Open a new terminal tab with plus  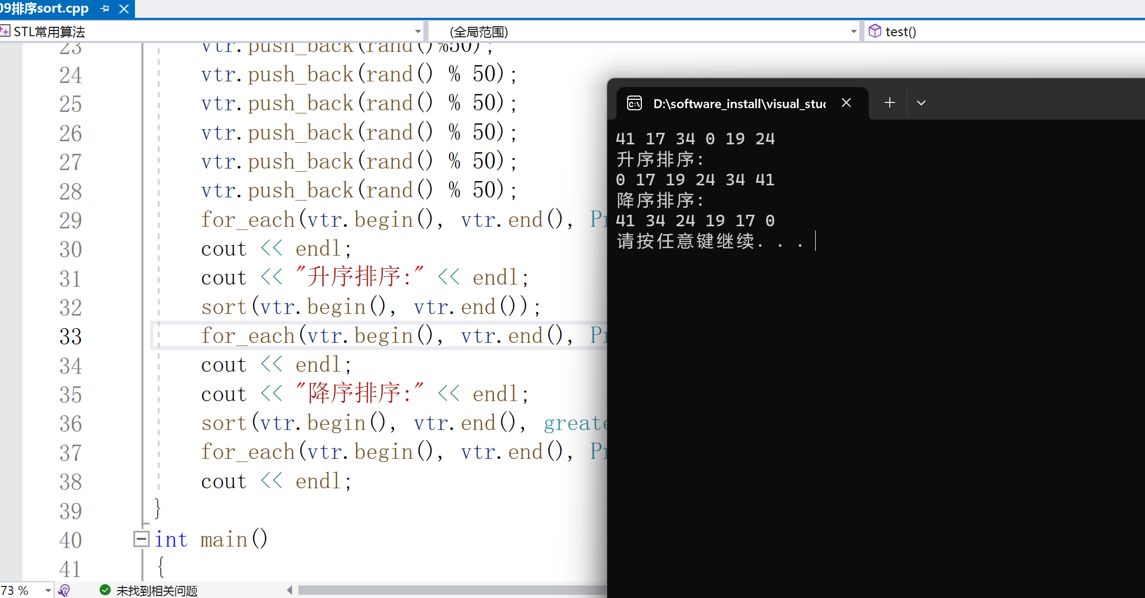click(889, 103)
